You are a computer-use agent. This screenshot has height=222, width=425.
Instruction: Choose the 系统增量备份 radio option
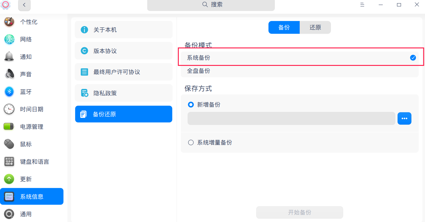[x=191, y=142]
